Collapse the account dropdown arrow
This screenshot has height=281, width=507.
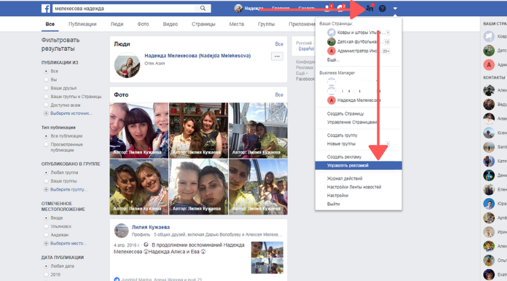pyautogui.click(x=395, y=9)
